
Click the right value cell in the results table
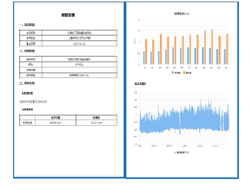(97, 123)
